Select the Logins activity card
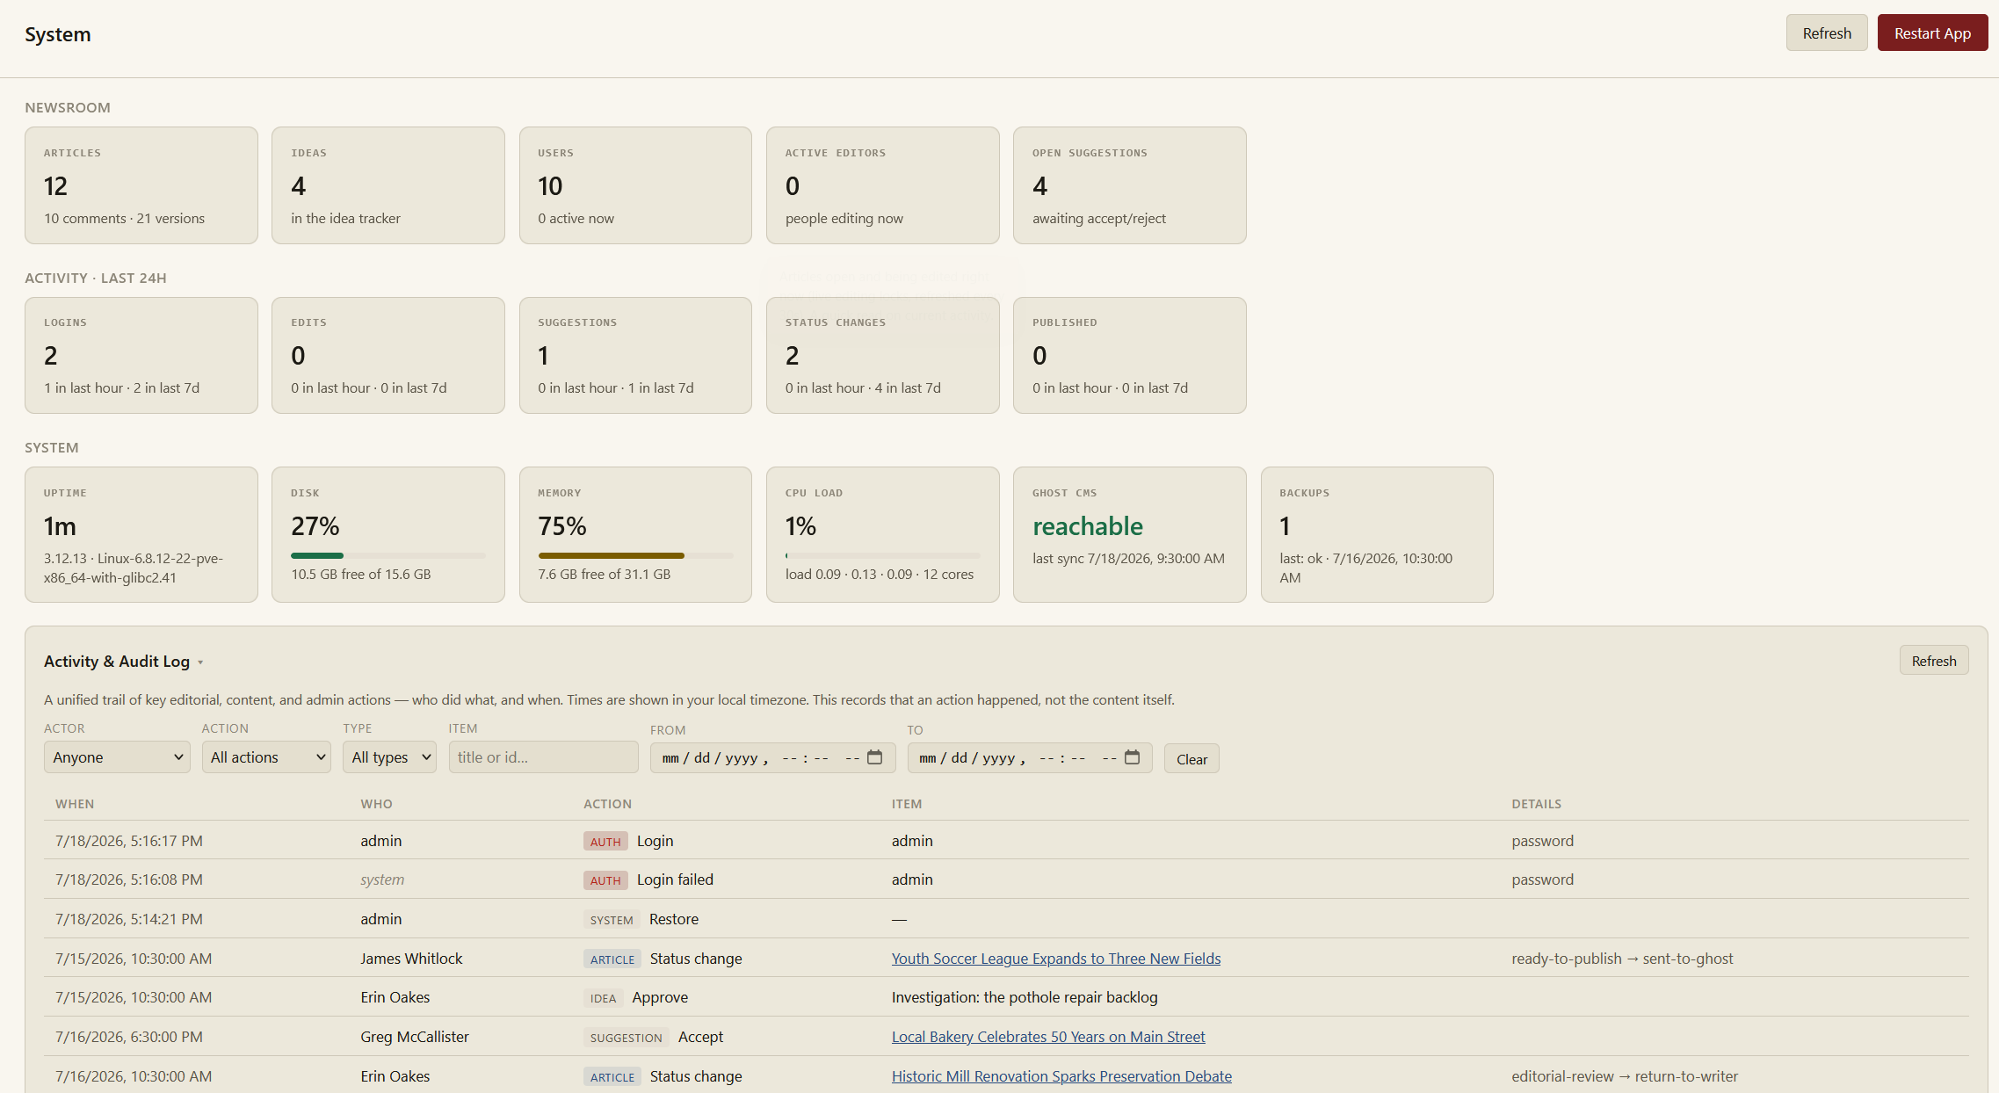The width and height of the screenshot is (1999, 1093). [x=141, y=355]
